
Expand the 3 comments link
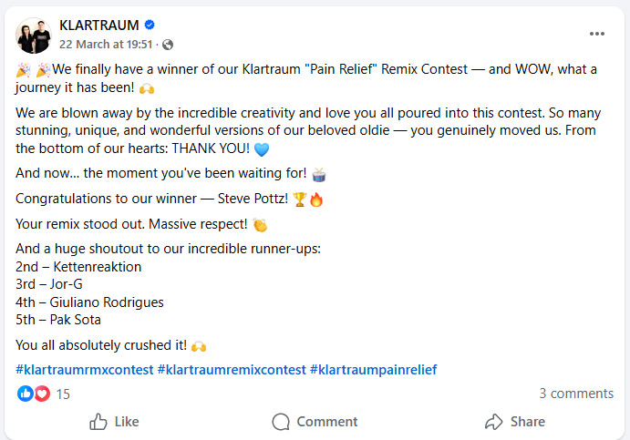point(575,394)
